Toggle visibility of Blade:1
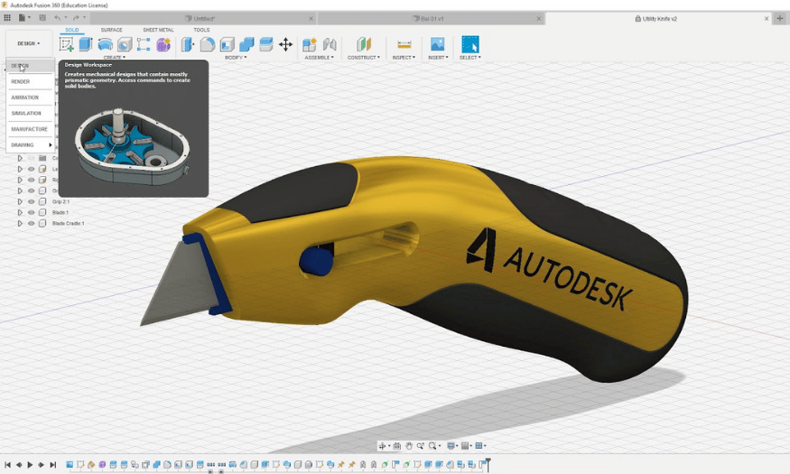This screenshot has height=474, width=790. click(32, 212)
